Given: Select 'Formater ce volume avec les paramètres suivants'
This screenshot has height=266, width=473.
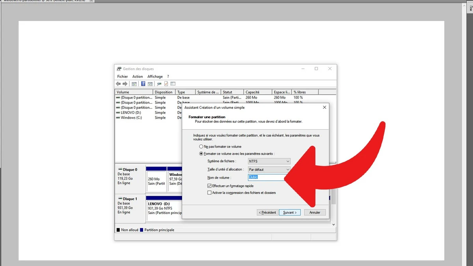Looking at the screenshot, I should [x=201, y=154].
